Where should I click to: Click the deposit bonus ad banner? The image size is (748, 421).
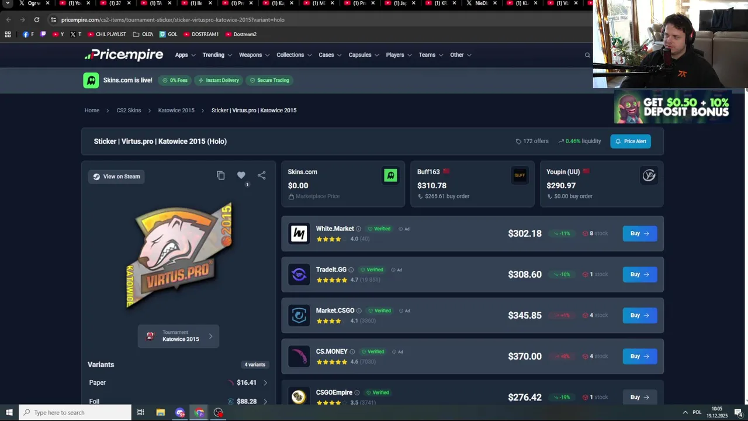click(672, 106)
